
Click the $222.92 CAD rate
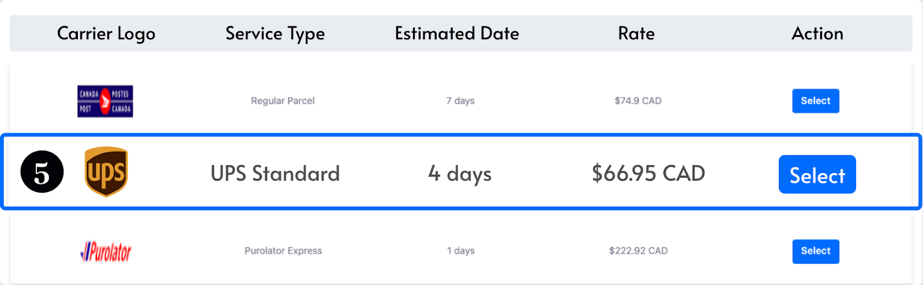638,251
